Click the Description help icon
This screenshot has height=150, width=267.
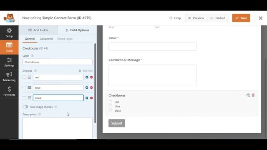pyautogui.click(x=40, y=114)
